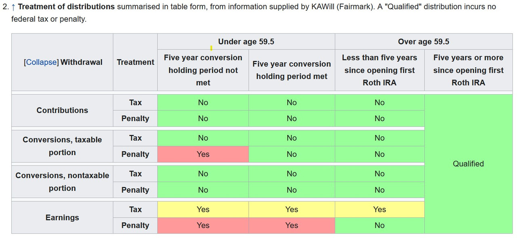Click the bold 'Treatment of distributions' text

(66, 7)
